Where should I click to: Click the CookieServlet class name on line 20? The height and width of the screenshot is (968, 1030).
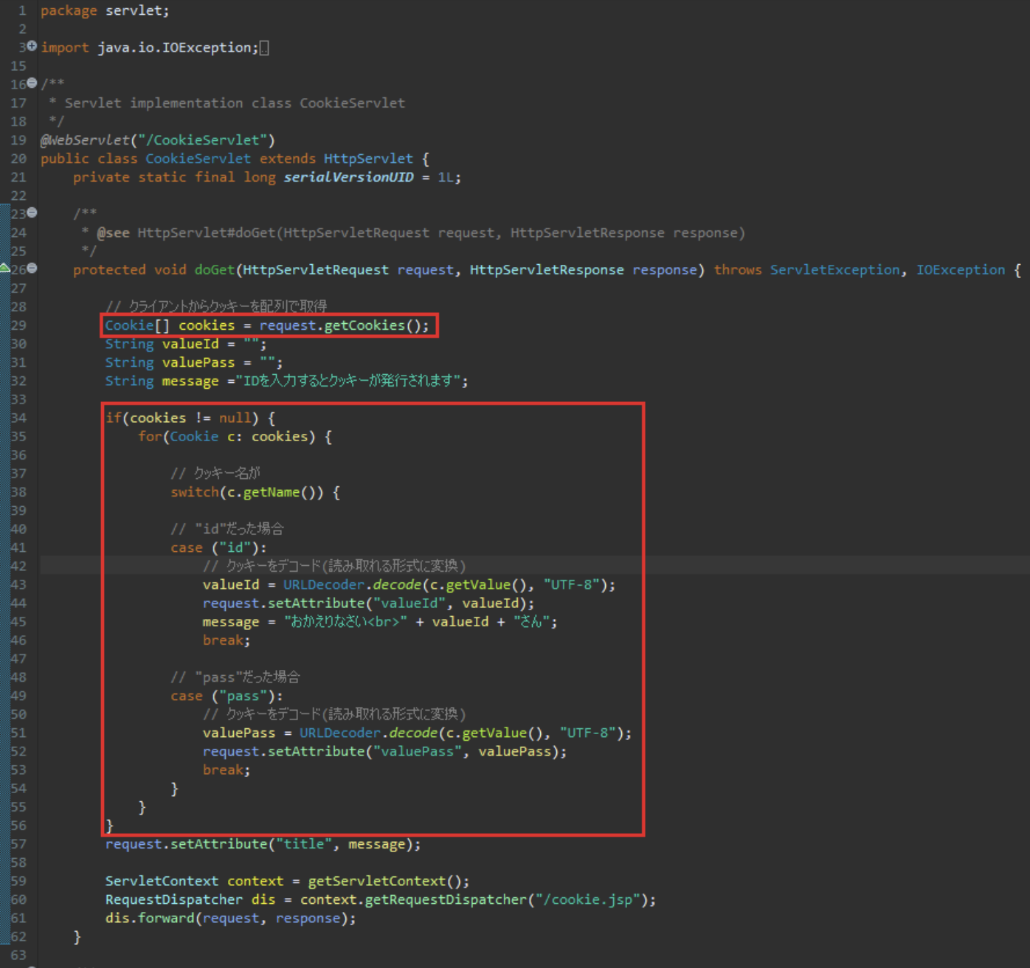(198, 159)
